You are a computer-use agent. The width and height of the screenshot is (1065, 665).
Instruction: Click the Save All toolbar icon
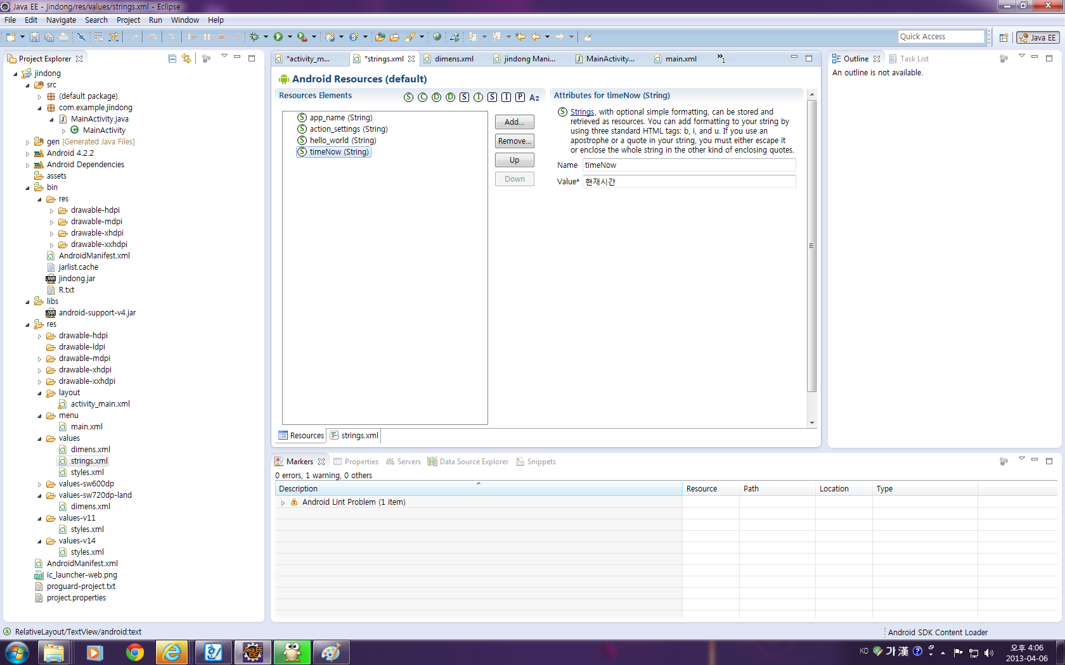[49, 37]
